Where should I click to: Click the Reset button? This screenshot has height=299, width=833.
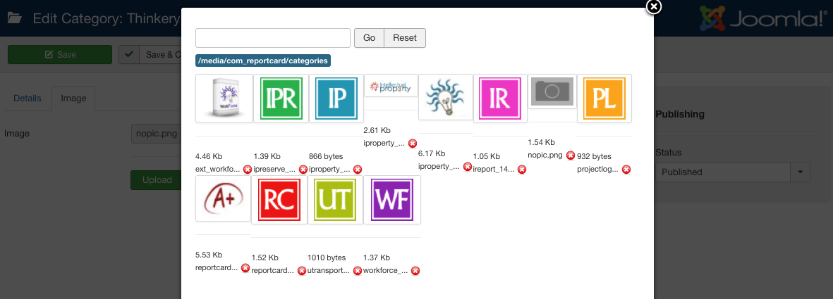(405, 38)
